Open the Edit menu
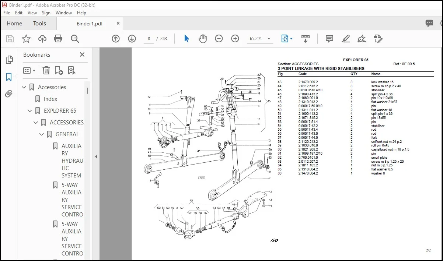 [x=19, y=13]
